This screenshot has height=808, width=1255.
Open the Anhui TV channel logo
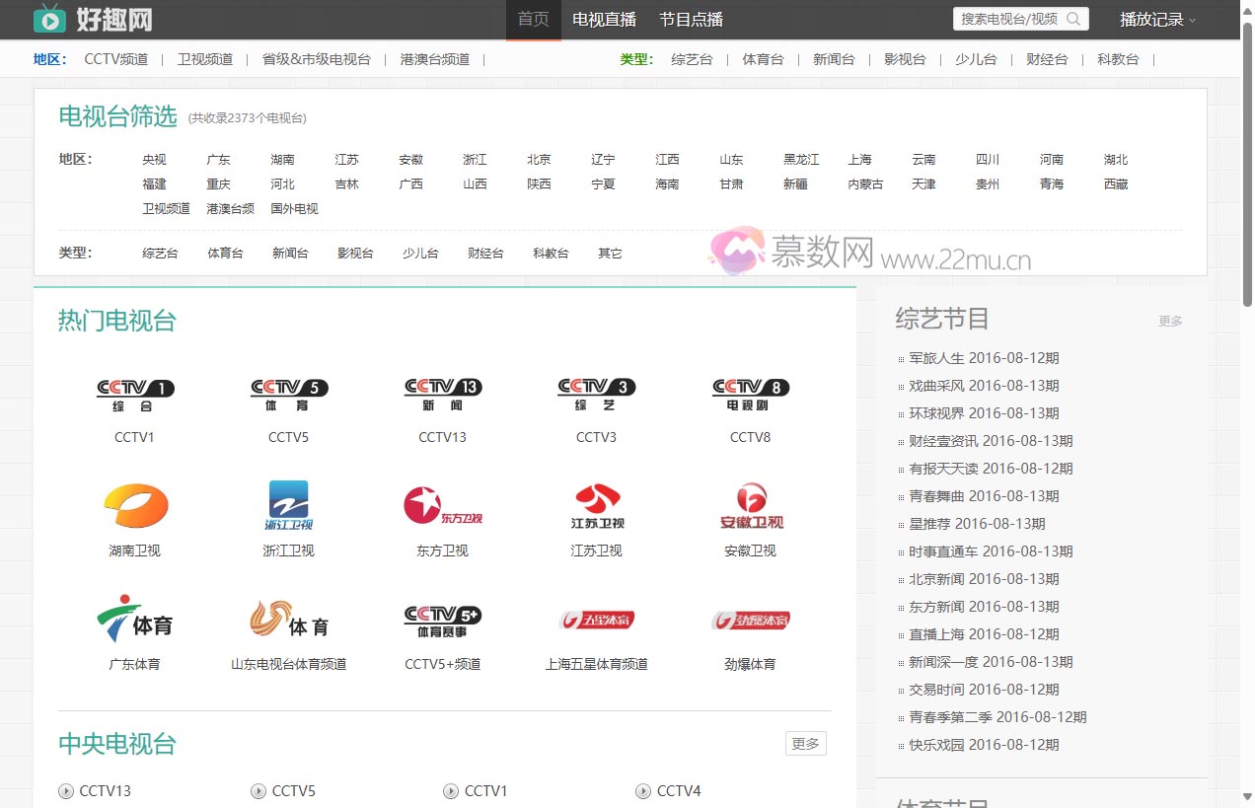[750, 506]
